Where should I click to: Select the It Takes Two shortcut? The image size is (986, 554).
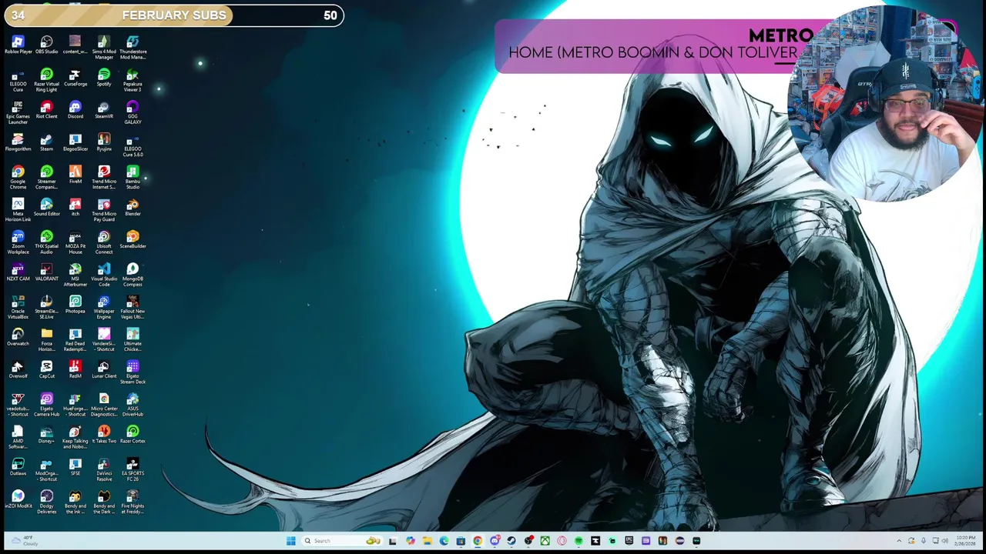[104, 435]
